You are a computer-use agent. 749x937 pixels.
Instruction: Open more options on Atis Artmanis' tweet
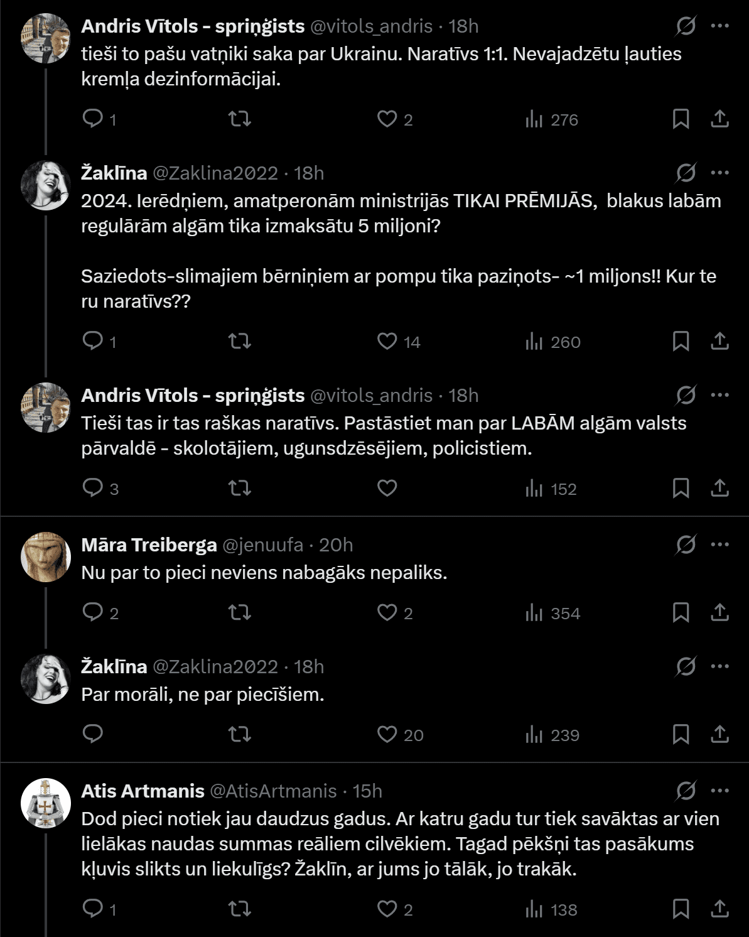pos(719,791)
